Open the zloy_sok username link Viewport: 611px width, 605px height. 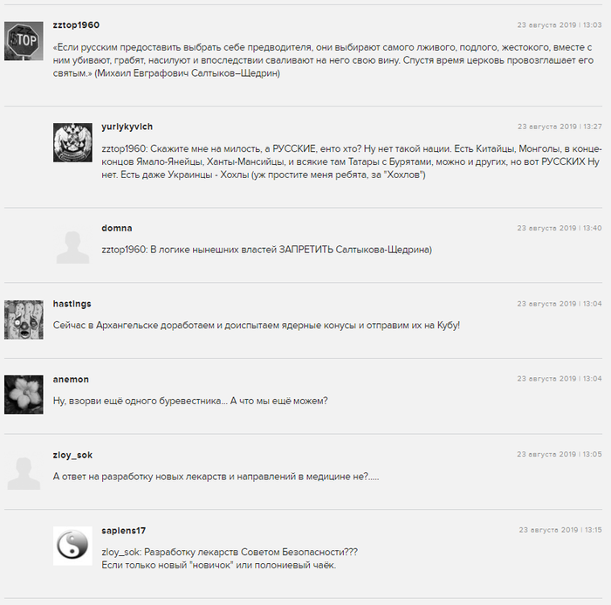coord(72,455)
